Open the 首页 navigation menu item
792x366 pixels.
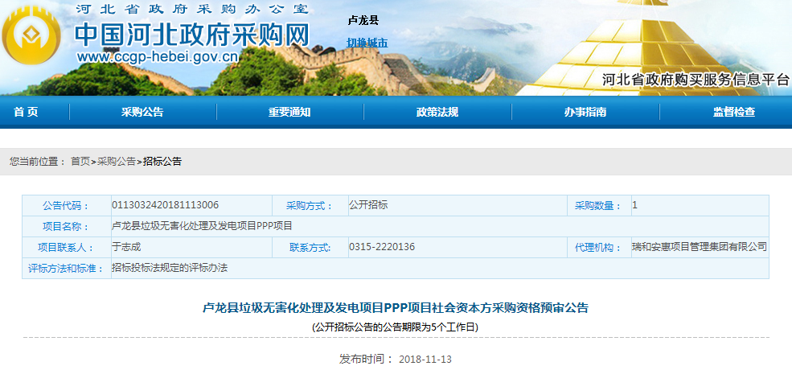tap(26, 113)
